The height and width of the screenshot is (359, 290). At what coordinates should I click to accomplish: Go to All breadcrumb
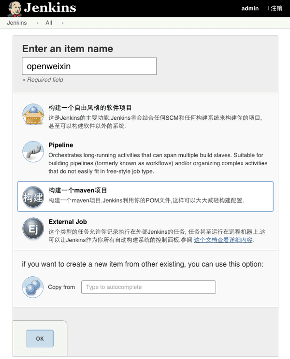[x=49, y=23]
